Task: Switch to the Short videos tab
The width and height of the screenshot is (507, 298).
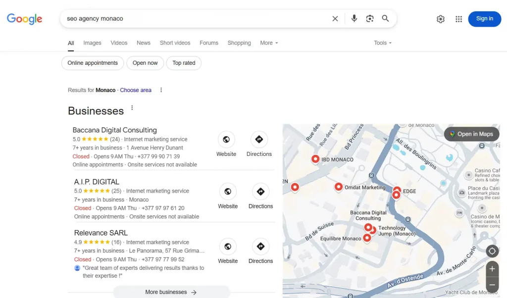Action: 175,43
